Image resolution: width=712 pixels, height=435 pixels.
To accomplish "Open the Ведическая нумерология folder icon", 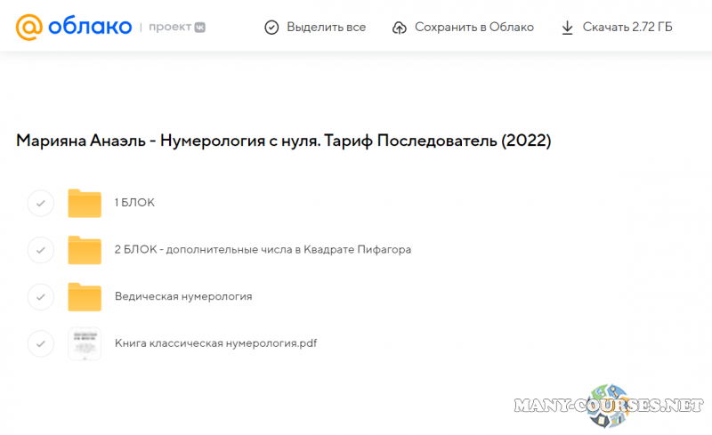I will (85, 296).
